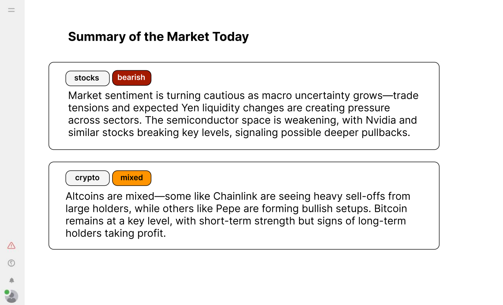The height and width of the screenshot is (305, 503).
Task: Click the Summary of the Market Today heading
Action: (x=158, y=37)
